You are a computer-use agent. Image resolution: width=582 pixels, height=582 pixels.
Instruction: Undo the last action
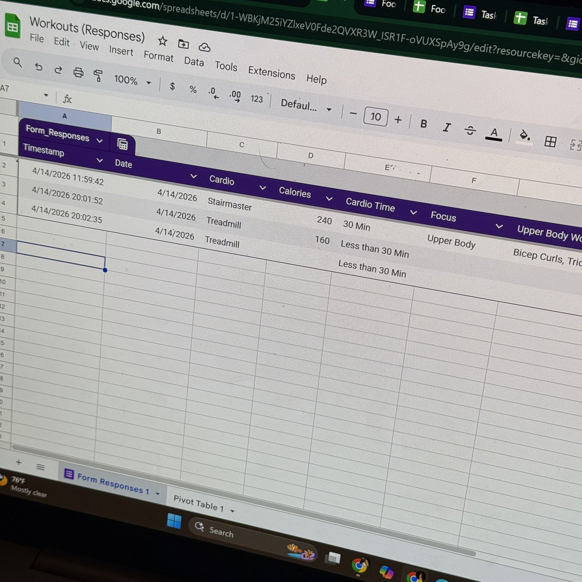tap(39, 66)
